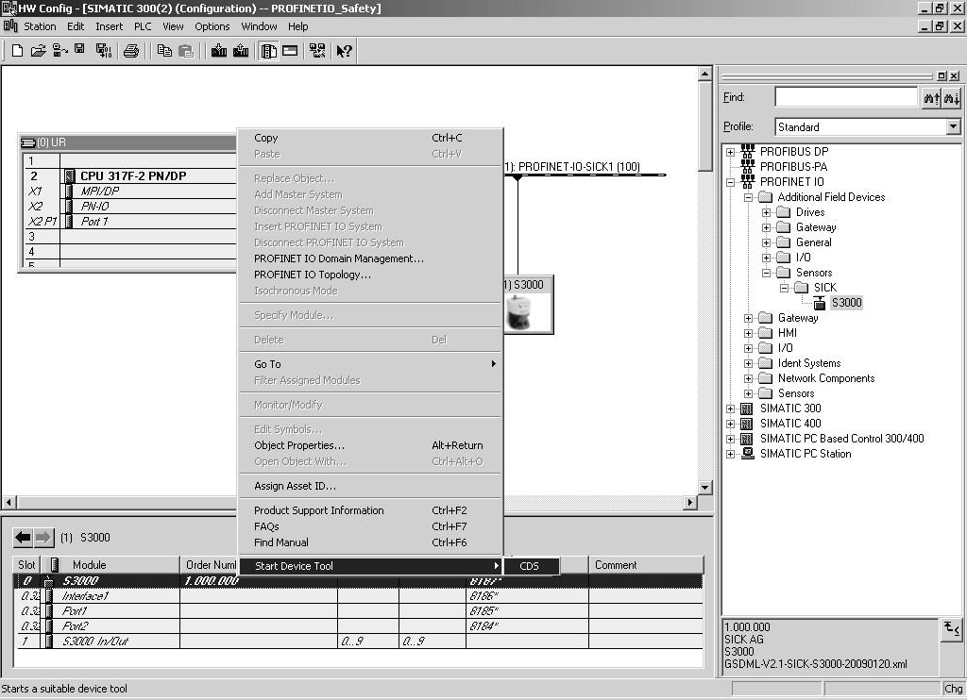Open the Station menu
Screen dimensions: 967x700
click(x=40, y=25)
